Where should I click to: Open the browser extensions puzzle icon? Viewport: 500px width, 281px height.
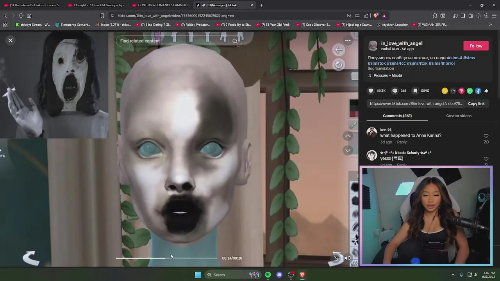tap(435, 16)
